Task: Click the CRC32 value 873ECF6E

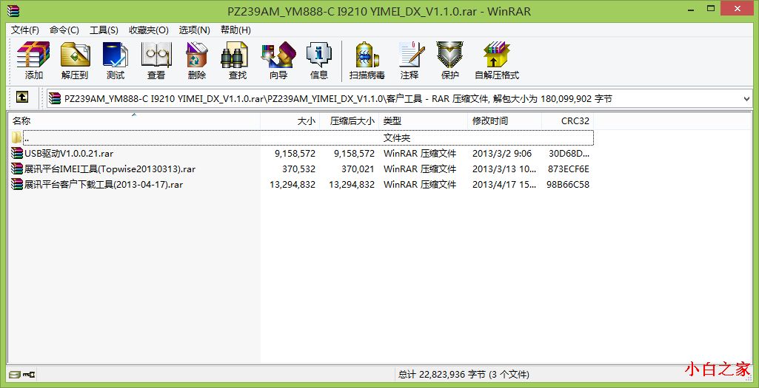Action: [569, 169]
